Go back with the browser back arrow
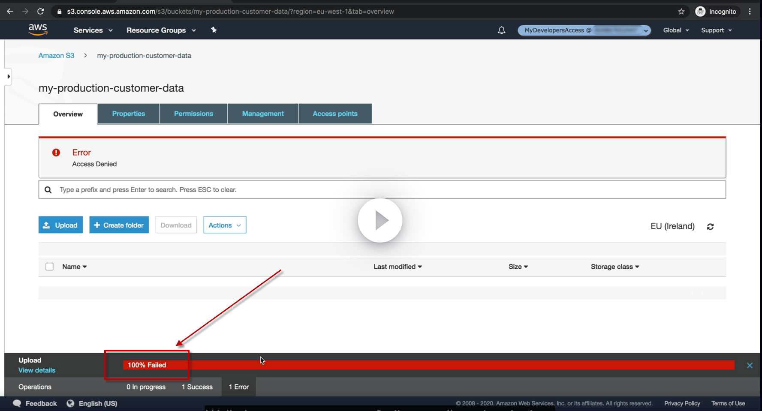Screen dimensions: 762x411 (10, 12)
